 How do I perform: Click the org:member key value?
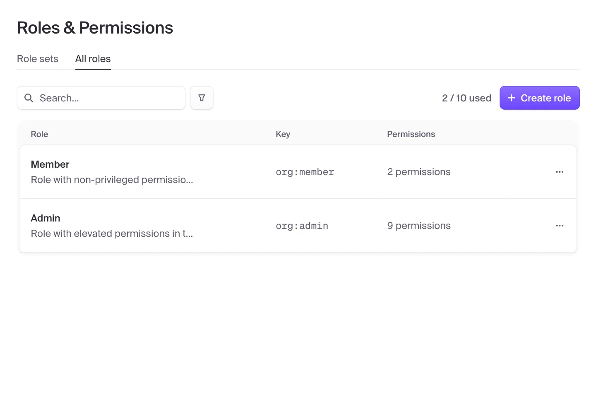point(305,172)
